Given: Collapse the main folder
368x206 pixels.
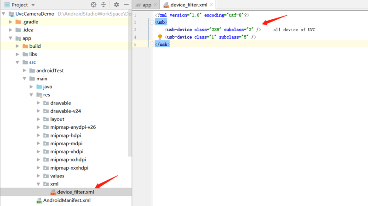Looking at the screenshot, I should 24,79.
